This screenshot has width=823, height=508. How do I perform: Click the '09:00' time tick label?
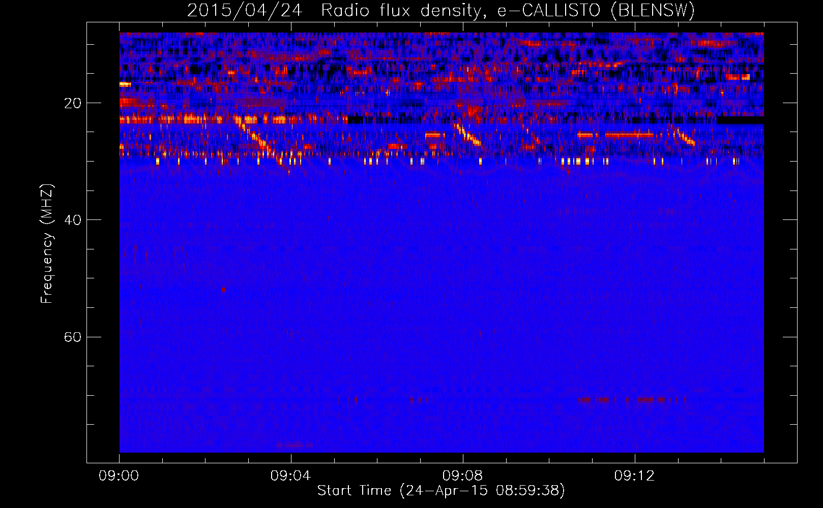(x=119, y=476)
